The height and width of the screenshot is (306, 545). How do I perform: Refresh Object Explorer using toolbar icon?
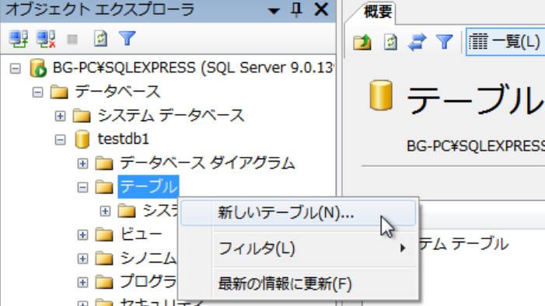(x=100, y=39)
